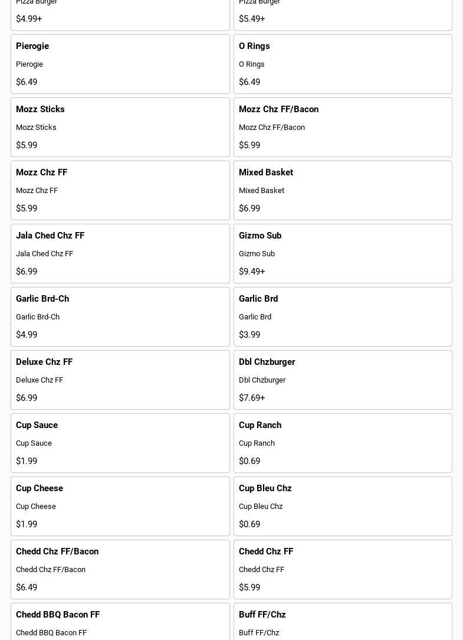Open the Gizmo Sub item options
Viewport: 463px width, 640px height.
[343, 253]
